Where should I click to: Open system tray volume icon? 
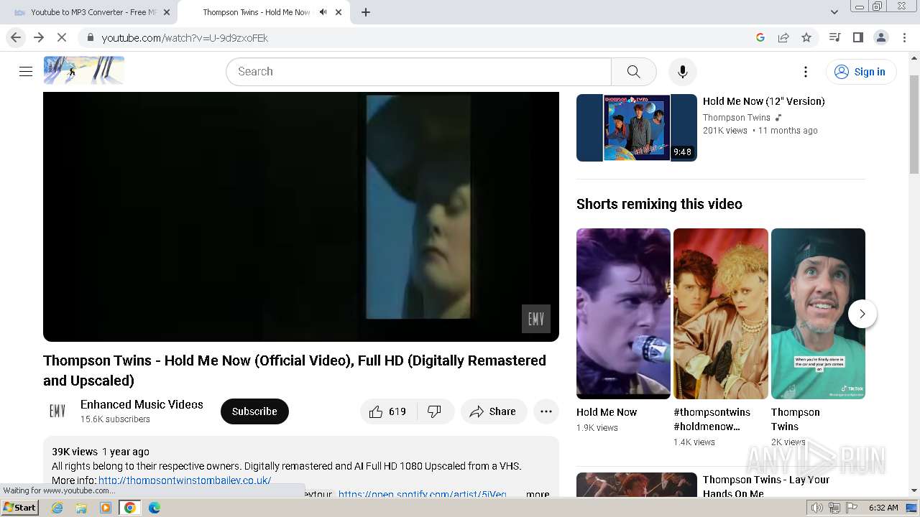(x=817, y=508)
